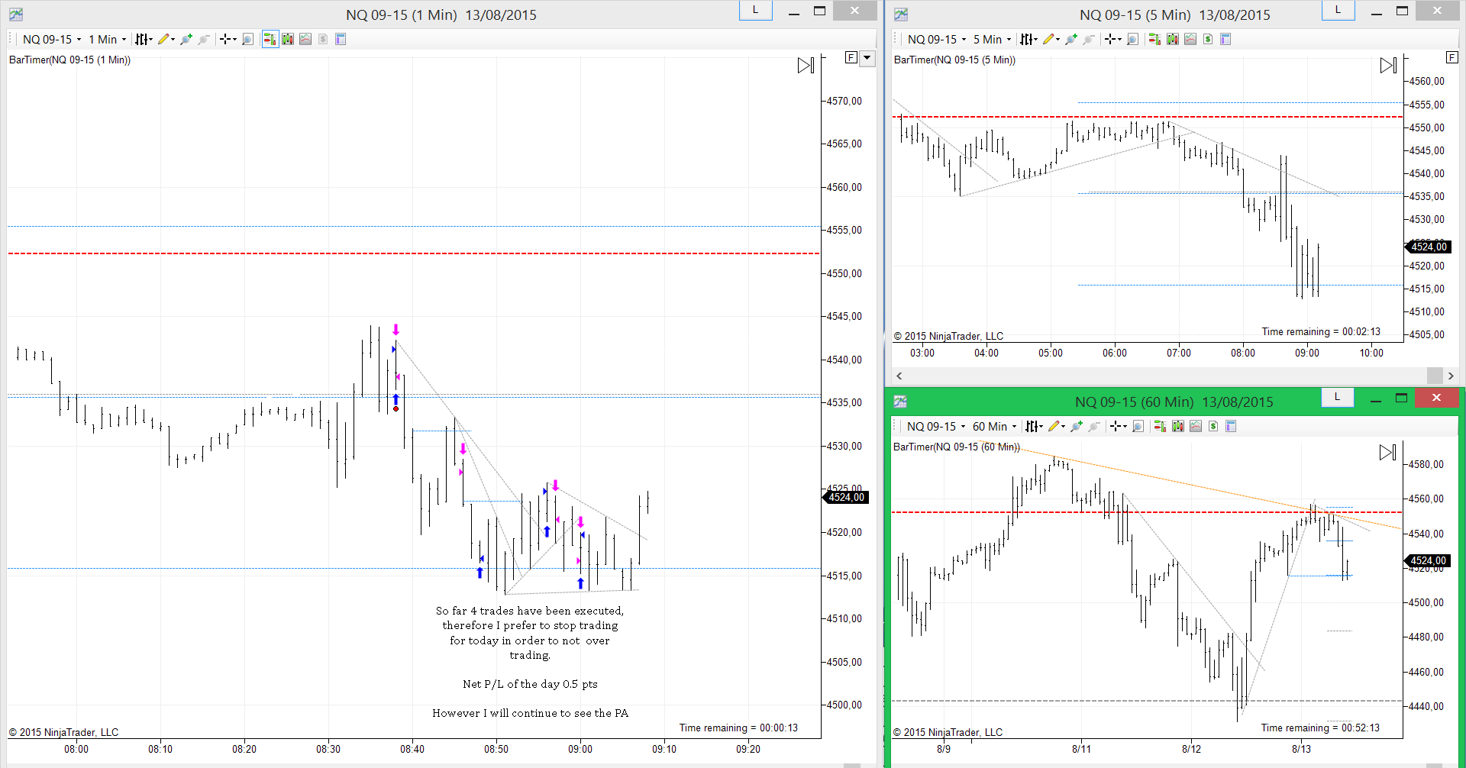
Task: Toggle the L link button in 60 Min window
Action: coord(1337,397)
